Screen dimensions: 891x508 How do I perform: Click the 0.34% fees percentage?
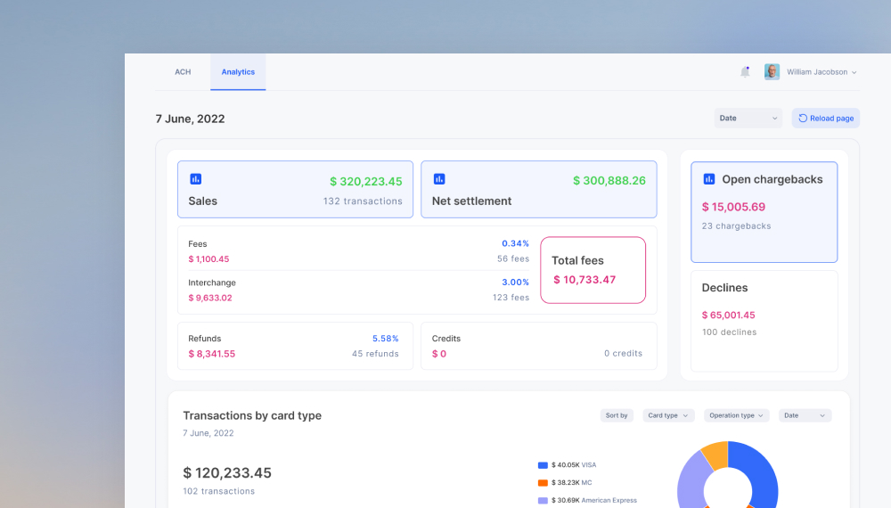pyautogui.click(x=515, y=243)
